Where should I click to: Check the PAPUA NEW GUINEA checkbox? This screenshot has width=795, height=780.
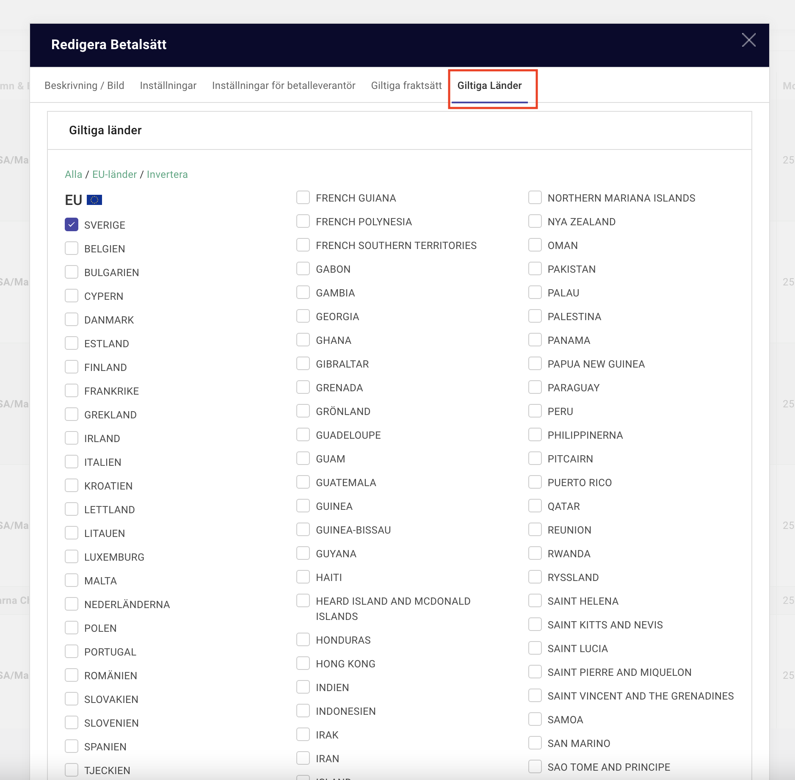pos(535,364)
